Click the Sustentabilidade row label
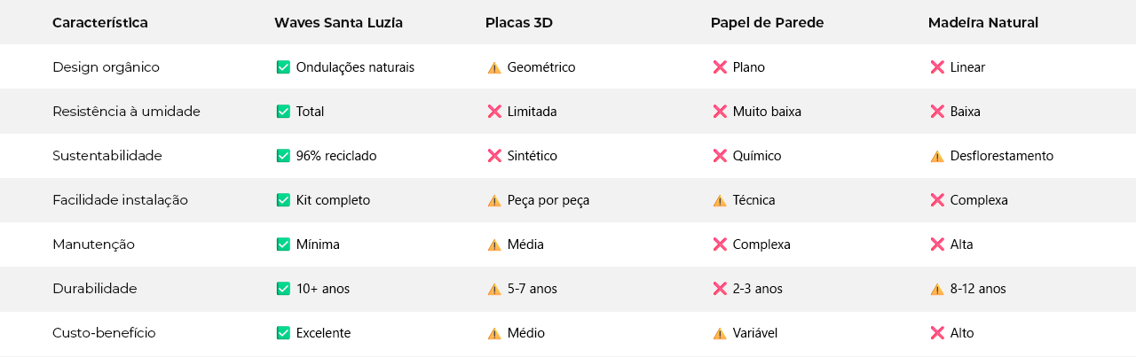 107,156
